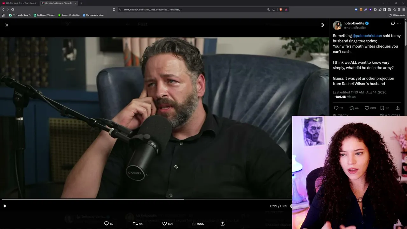Open the View quotes link
The image size is (407, 229).
[390, 115]
